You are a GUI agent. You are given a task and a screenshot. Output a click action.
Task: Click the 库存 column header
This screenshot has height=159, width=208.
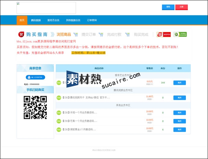point(163,68)
